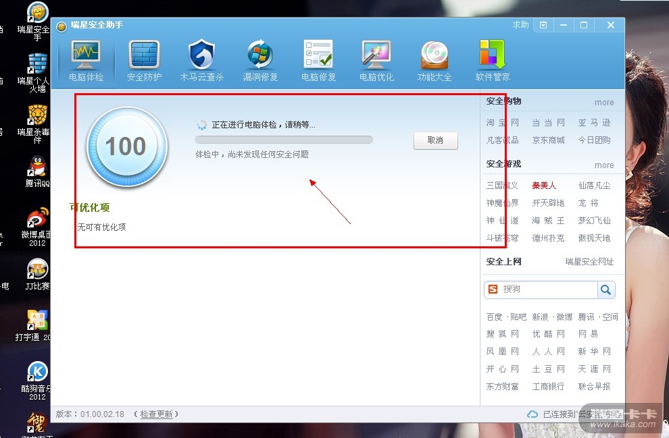Open the 新浪 link
This screenshot has width=669, height=438.
tap(540, 317)
